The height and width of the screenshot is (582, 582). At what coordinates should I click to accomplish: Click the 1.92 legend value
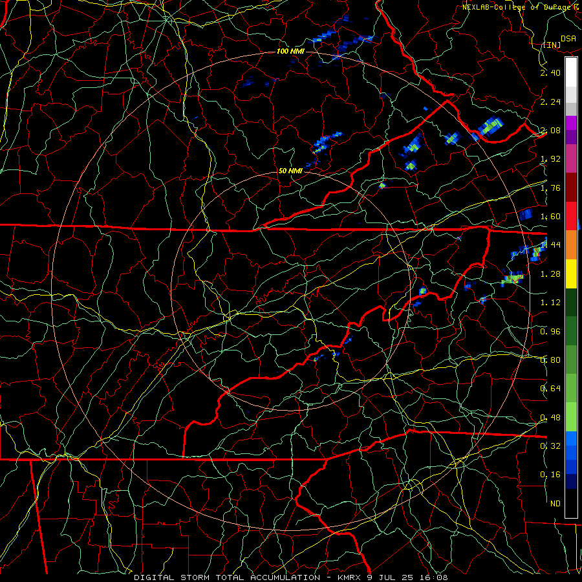click(550, 159)
